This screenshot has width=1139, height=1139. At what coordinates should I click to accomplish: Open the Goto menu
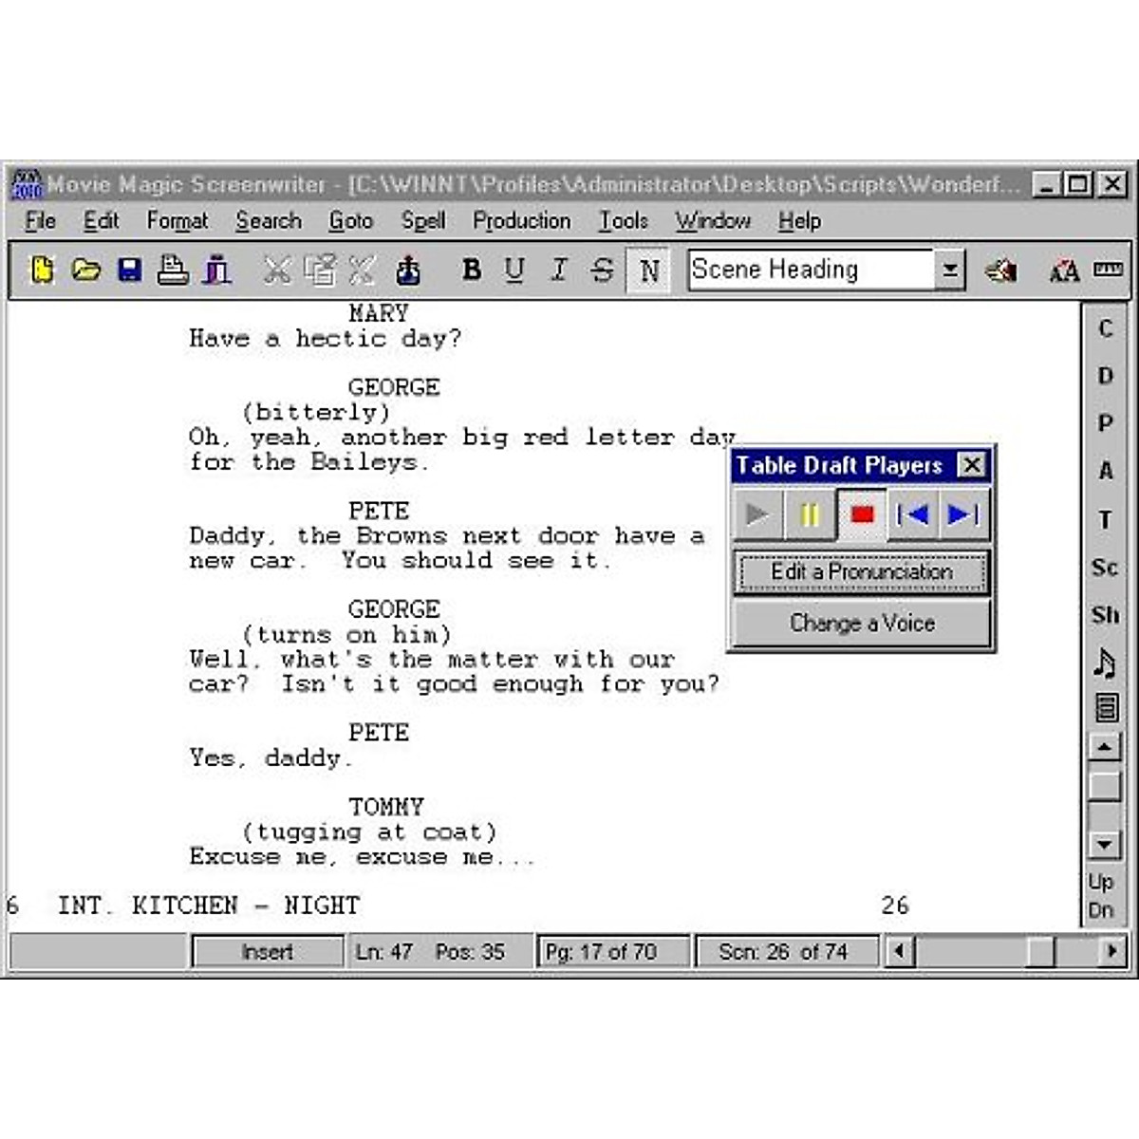(350, 221)
